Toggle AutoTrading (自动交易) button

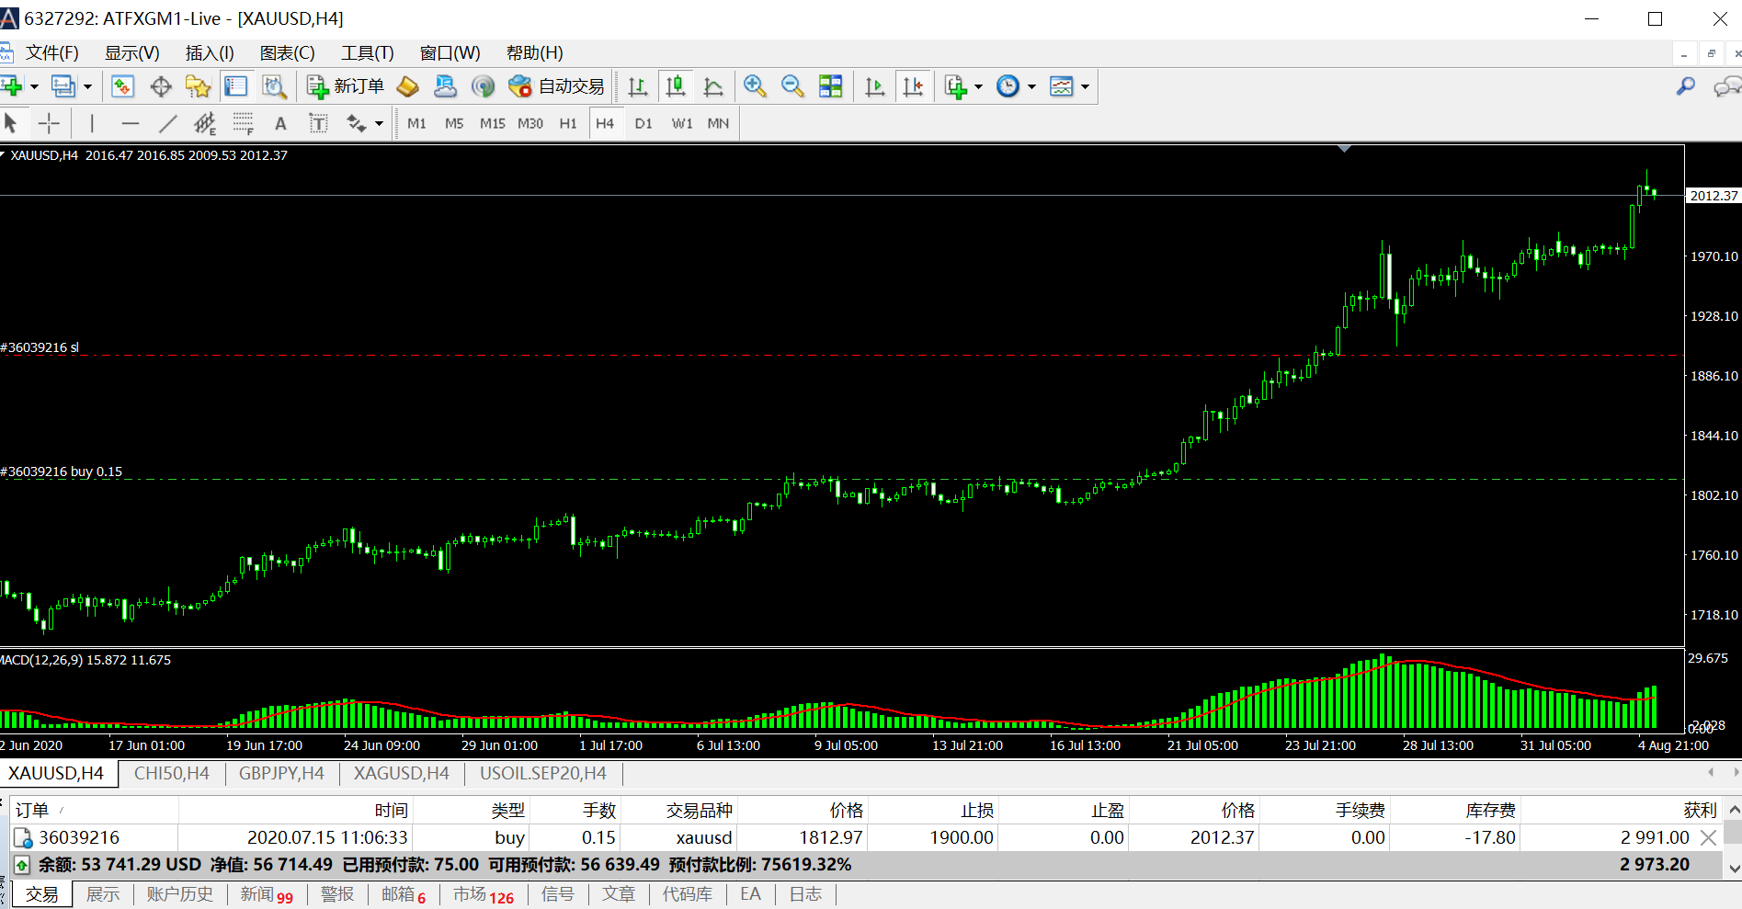point(556,86)
